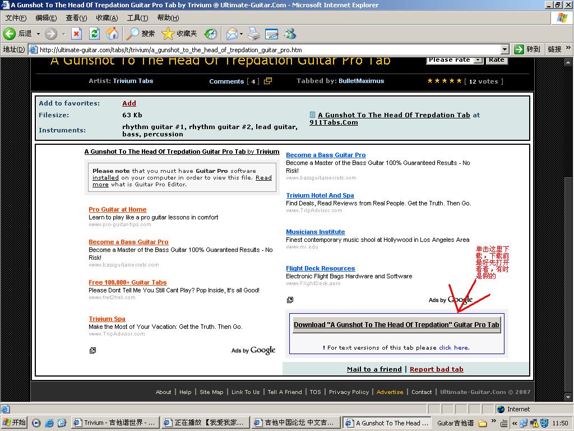This screenshot has width=574, height=431.
Task: Open the 'Musicians Institute' ad link
Action: pos(315,232)
